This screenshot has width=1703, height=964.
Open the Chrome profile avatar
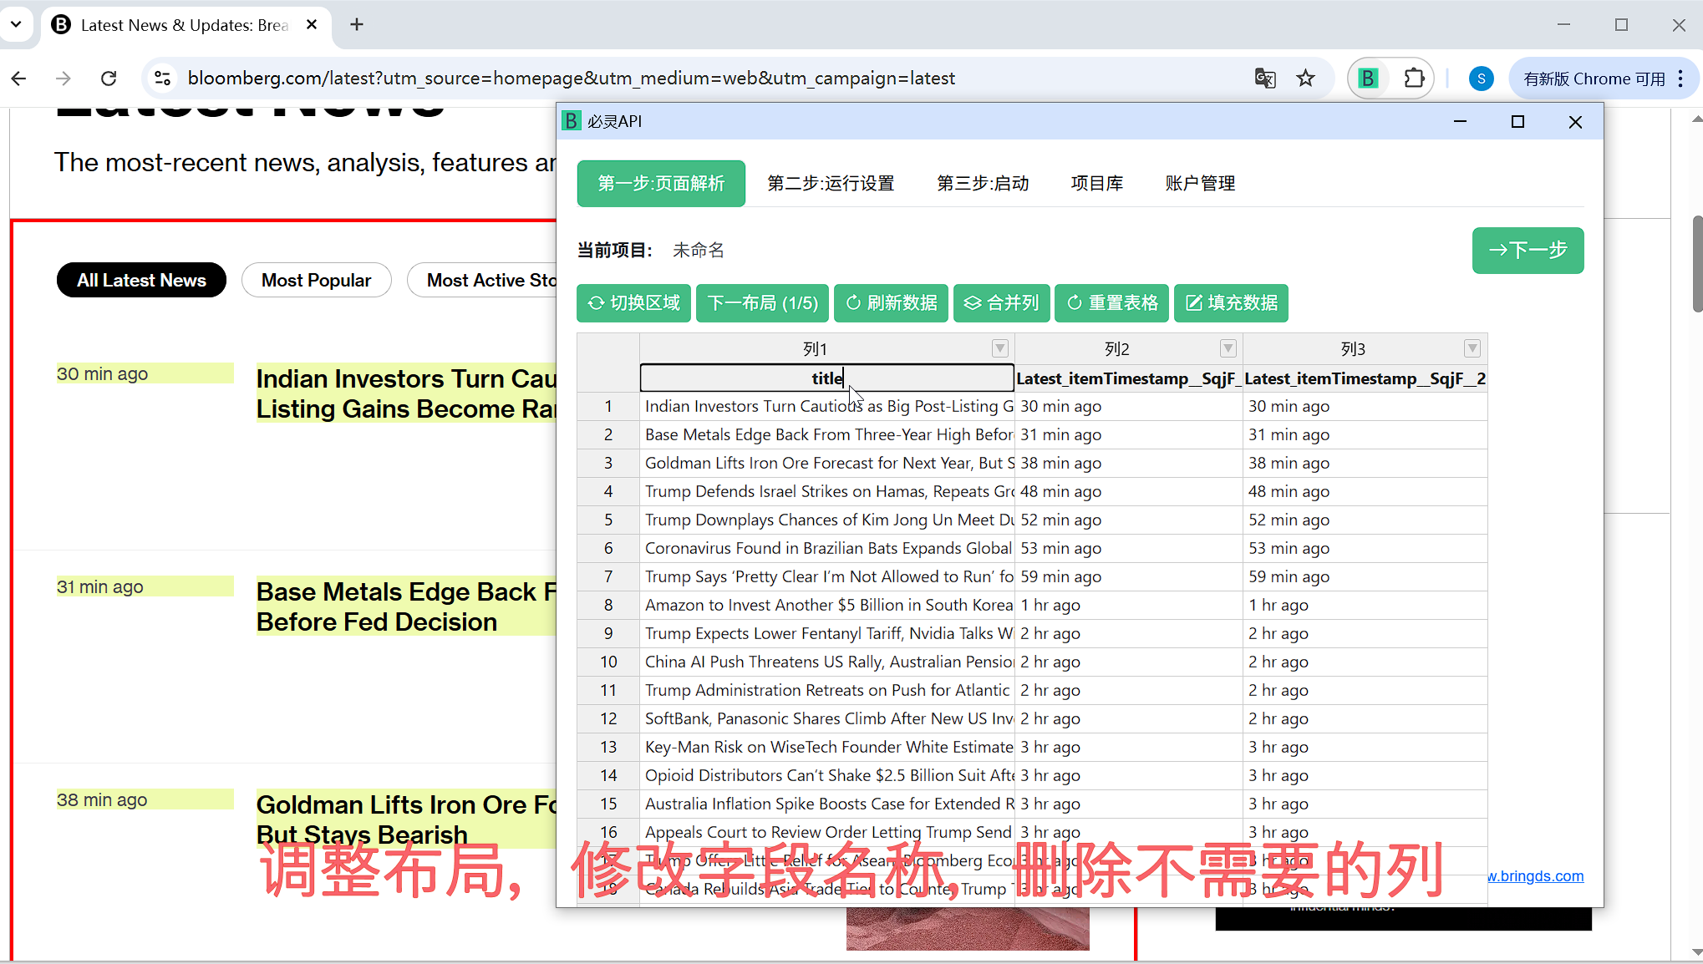point(1481,79)
